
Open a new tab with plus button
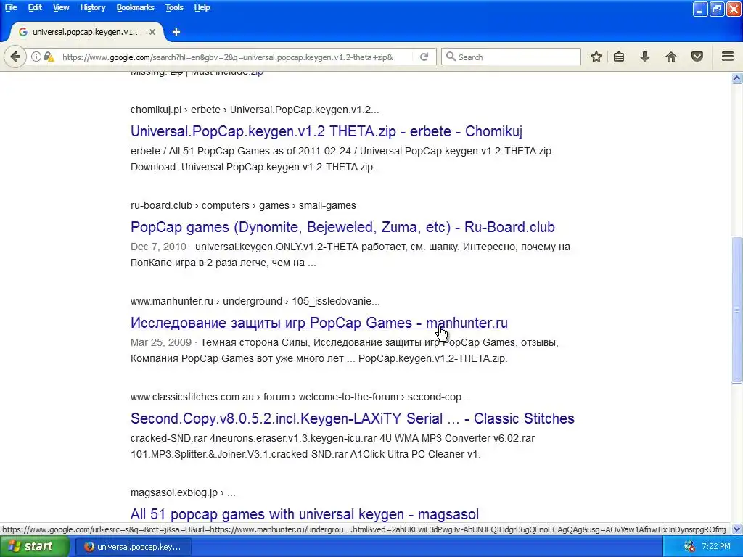(176, 32)
